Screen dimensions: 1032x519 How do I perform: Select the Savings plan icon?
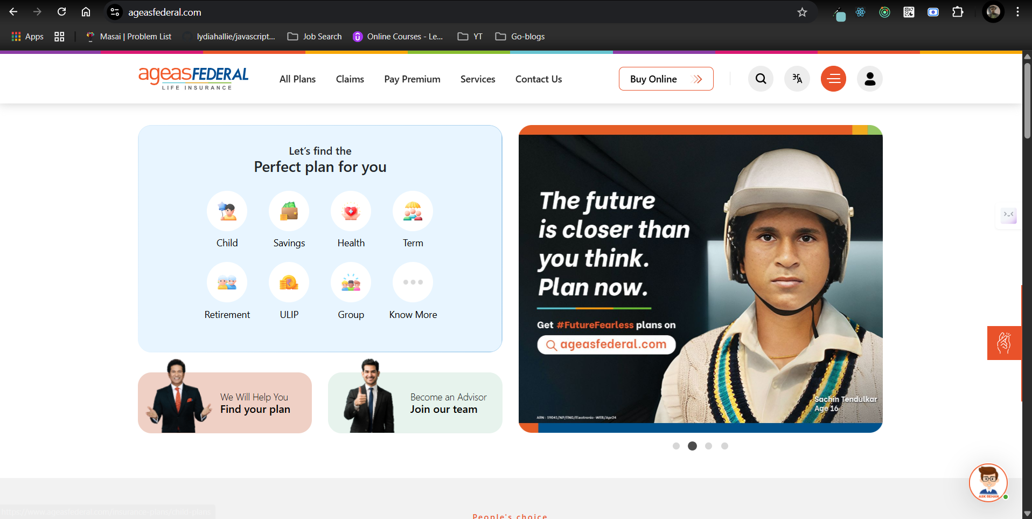point(289,211)
